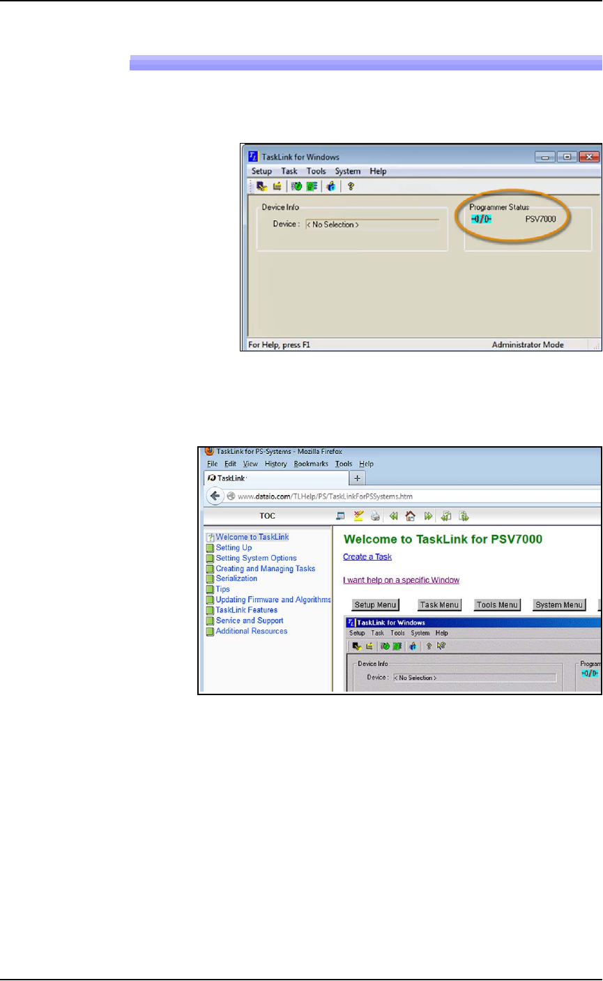
Task: Click the Device No Selection field
Action: click(372, 225)
